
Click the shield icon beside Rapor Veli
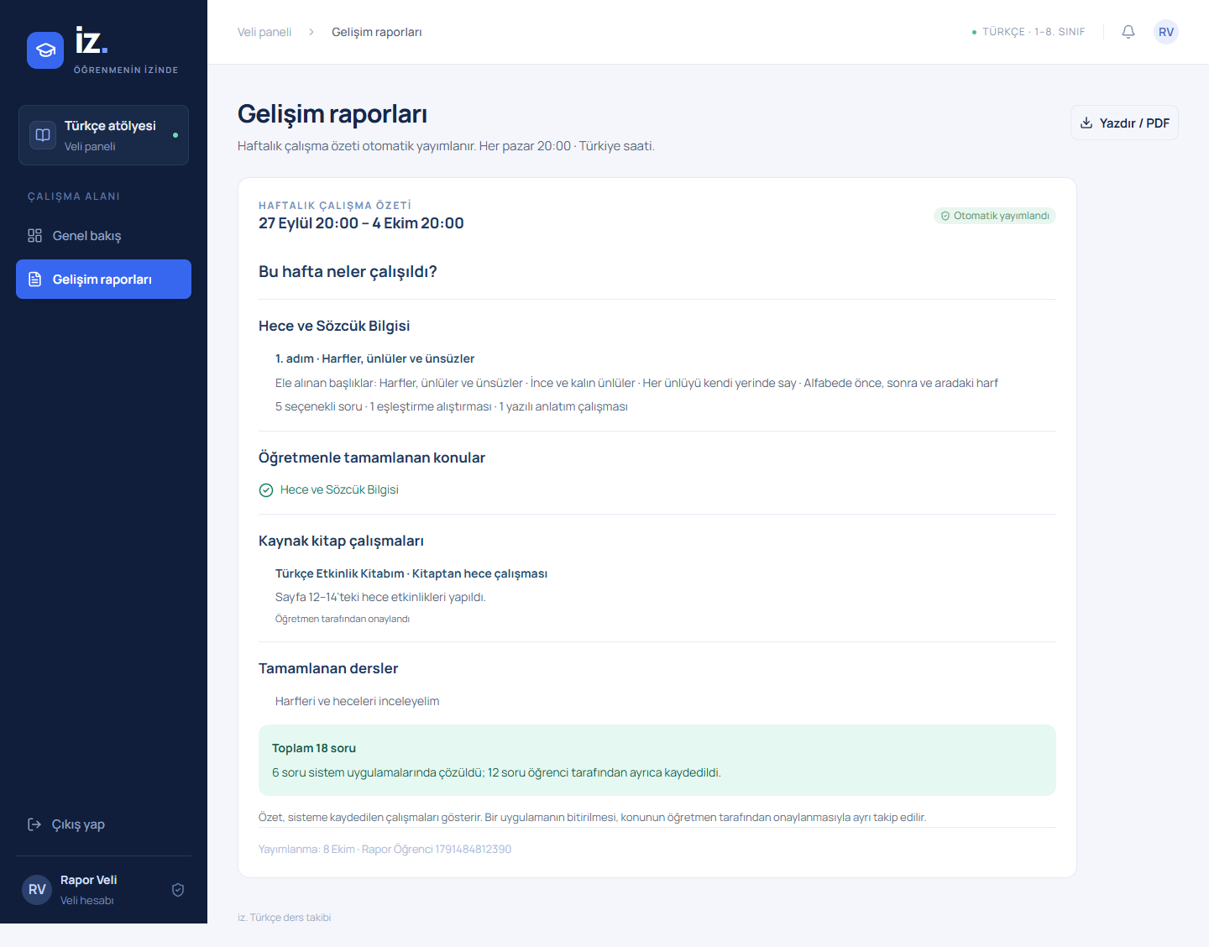pyautogui.click(x=178, y=890)
